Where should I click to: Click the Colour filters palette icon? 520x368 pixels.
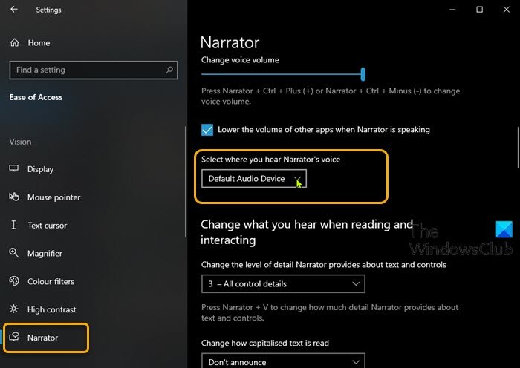coord(14,281)
